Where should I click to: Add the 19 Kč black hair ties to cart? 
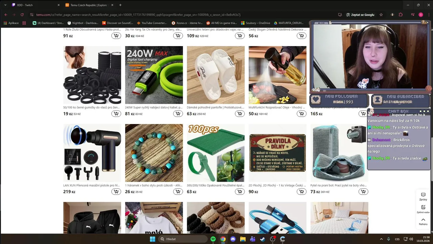[116, 114]
